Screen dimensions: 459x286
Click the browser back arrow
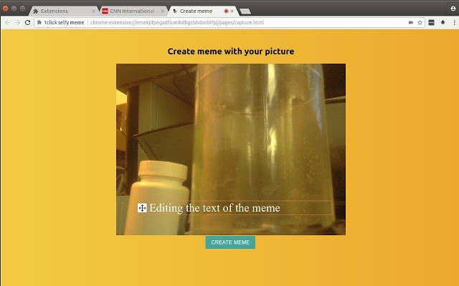[7, 23]
